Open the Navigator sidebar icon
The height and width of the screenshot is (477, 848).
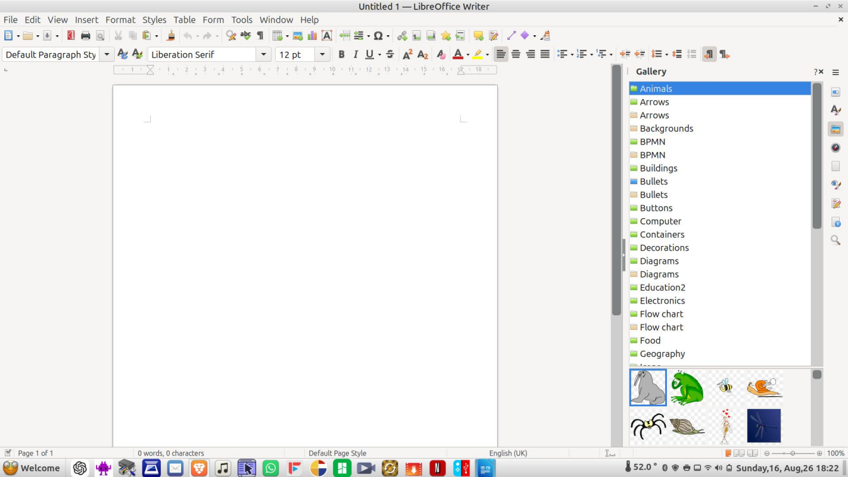coord(835,148)
